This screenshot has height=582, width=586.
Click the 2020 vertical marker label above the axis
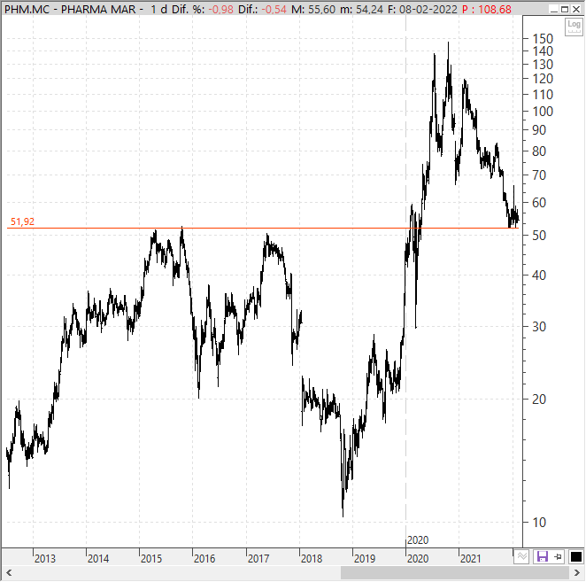point(418,540)
